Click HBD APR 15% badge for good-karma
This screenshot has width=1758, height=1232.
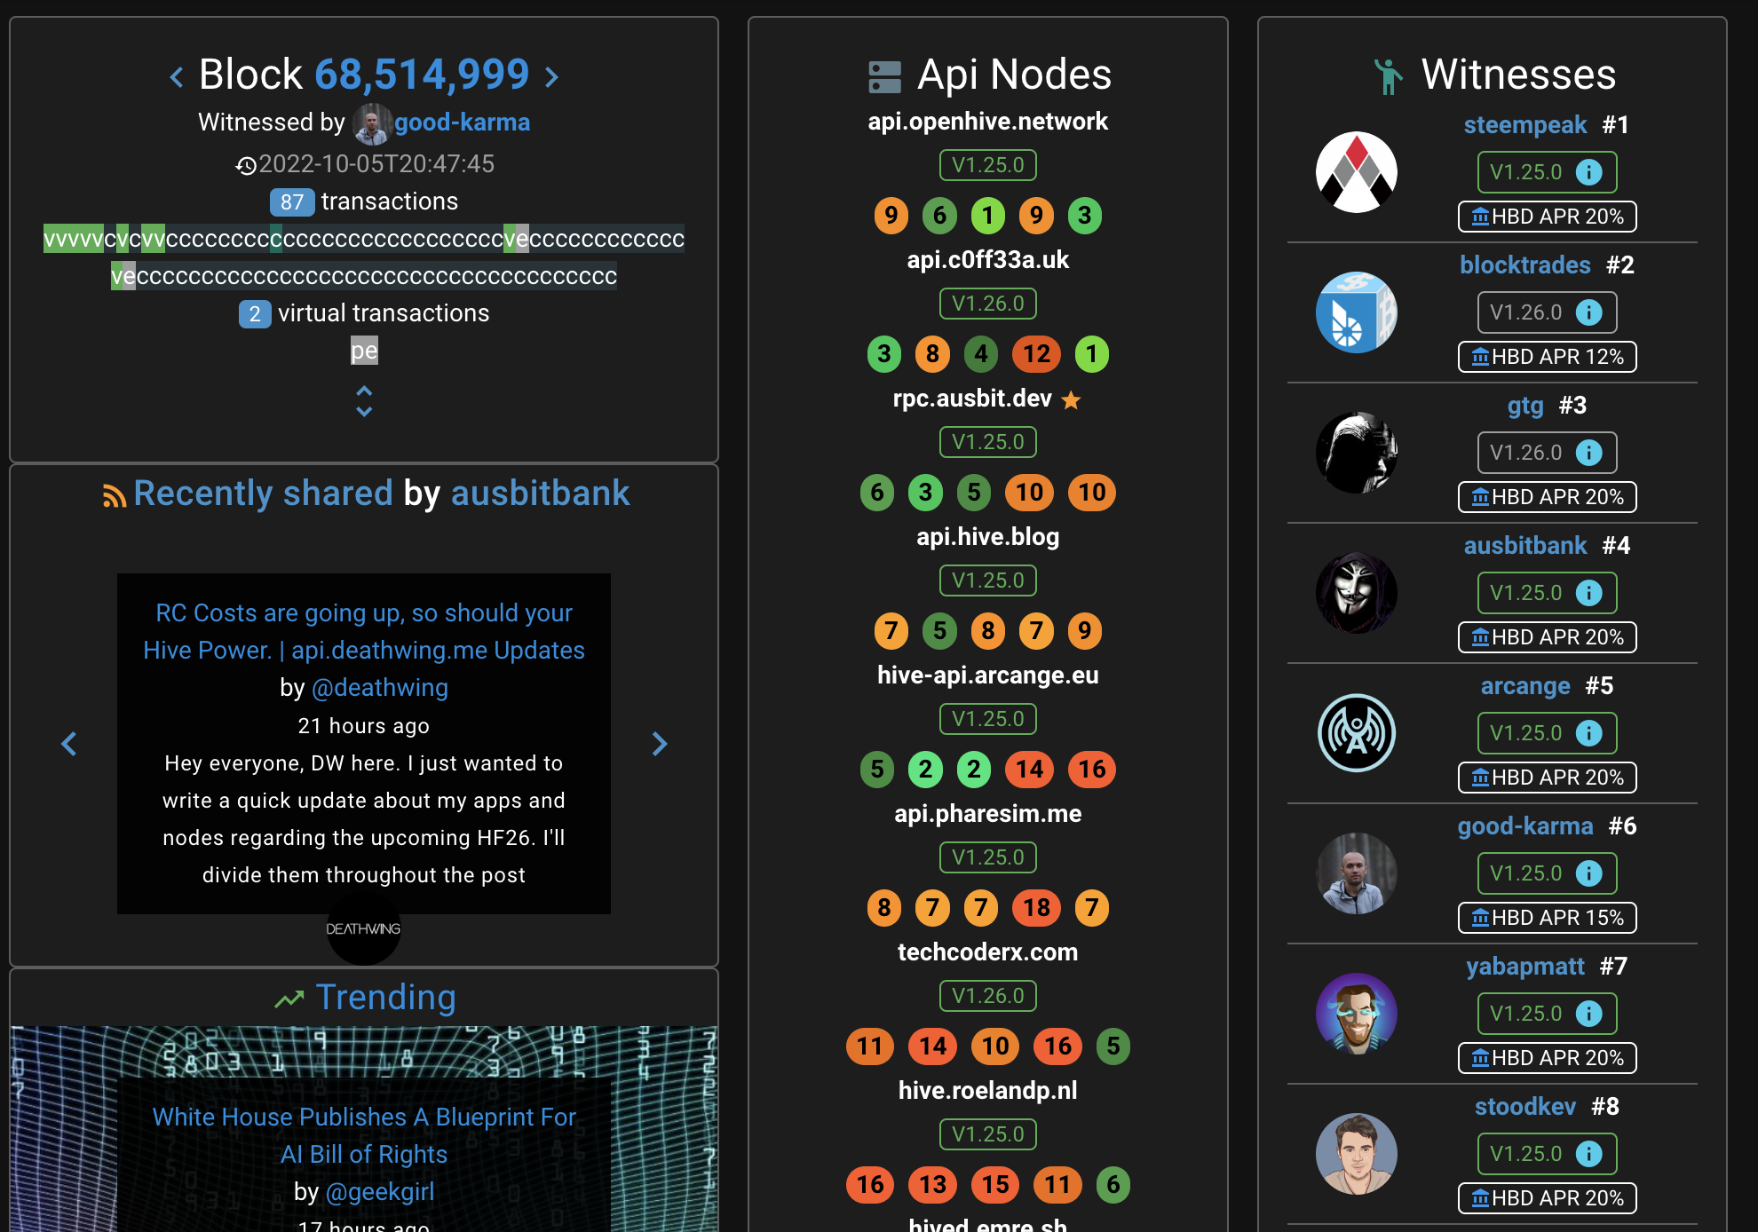[x=1548, y=918]
